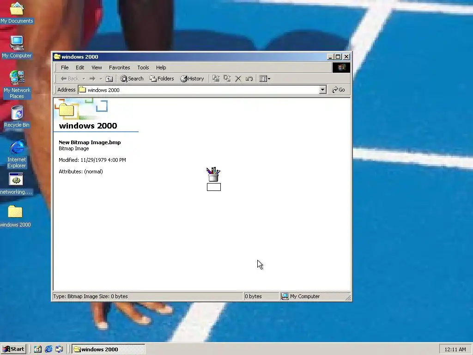
Task: Select My Network Places desktop icon
Action: (x=17, y=85)
